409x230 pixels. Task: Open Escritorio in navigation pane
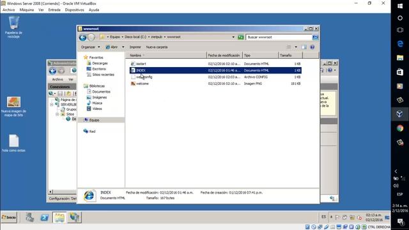pyautogui.click(x=99, y=69)
